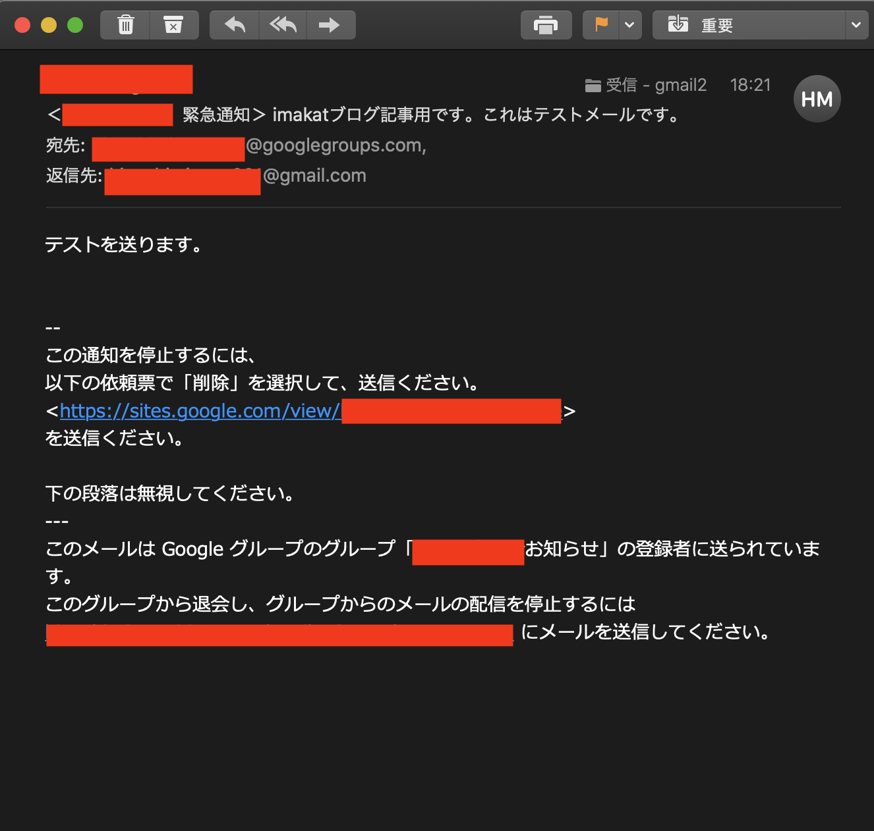Expand the 重要 mailbox dropdown chevron
874x831 pixels.
point(856,25)
